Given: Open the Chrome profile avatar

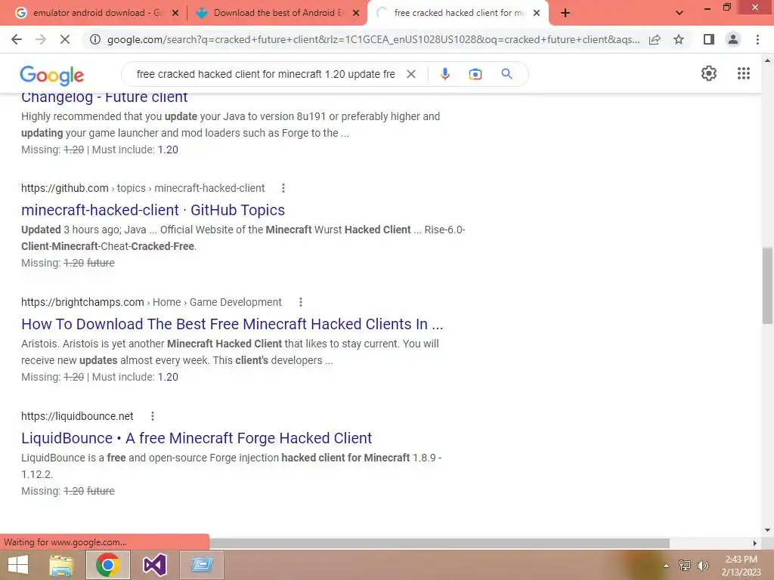Looking at the screenshot, I should pos(733,39).
